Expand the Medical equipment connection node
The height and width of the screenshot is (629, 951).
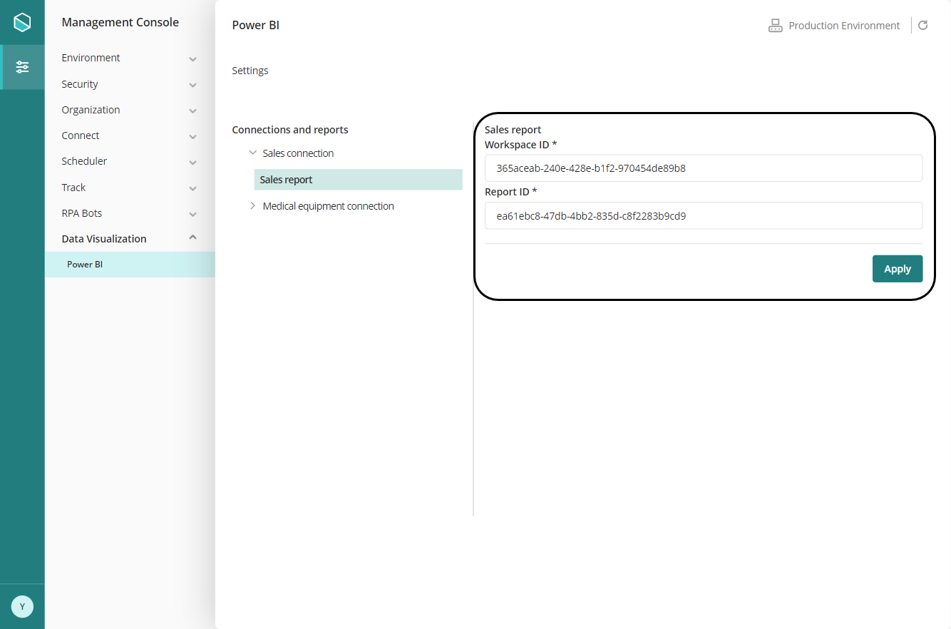point(252,205)
